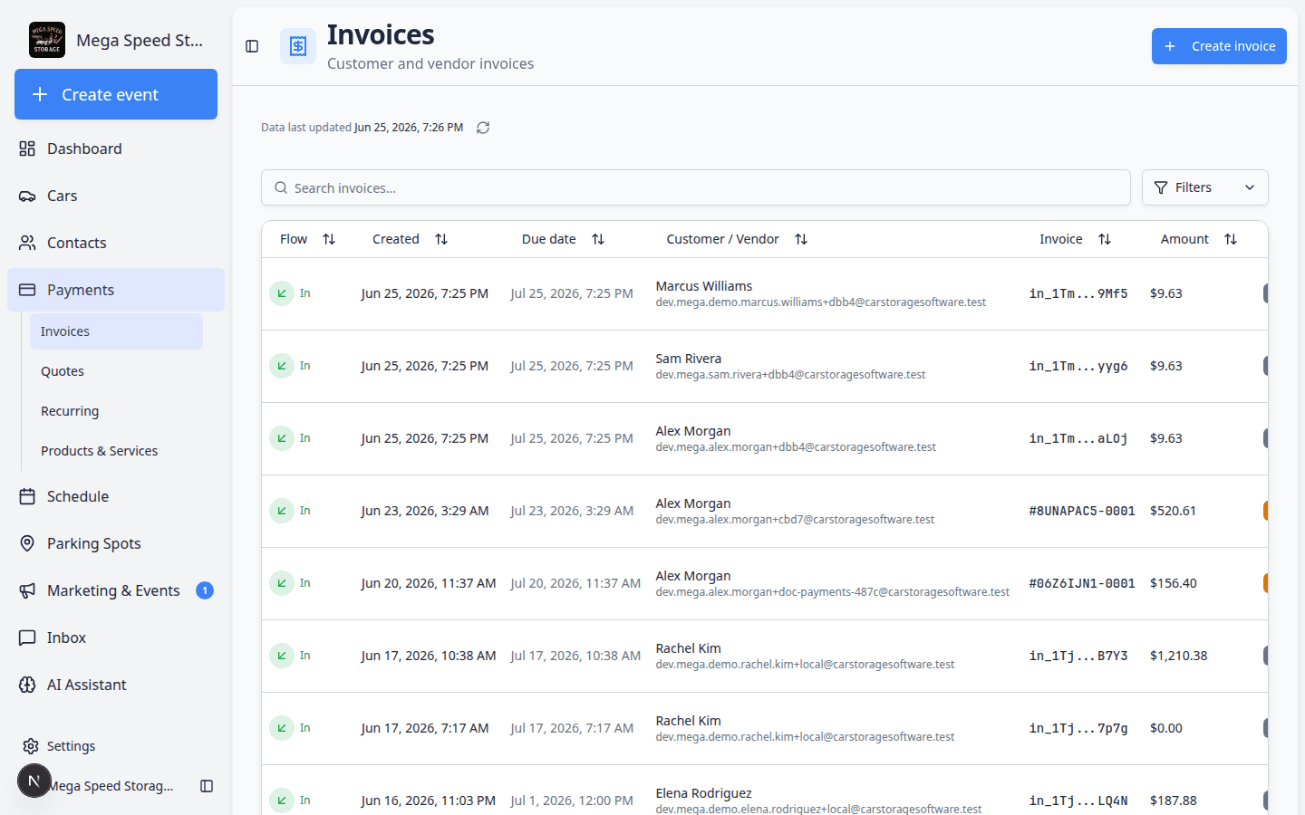The width and height of the screenshot is (1305, 815).
Task: Select the Invoices submenu item
Action: pos(116,331)
